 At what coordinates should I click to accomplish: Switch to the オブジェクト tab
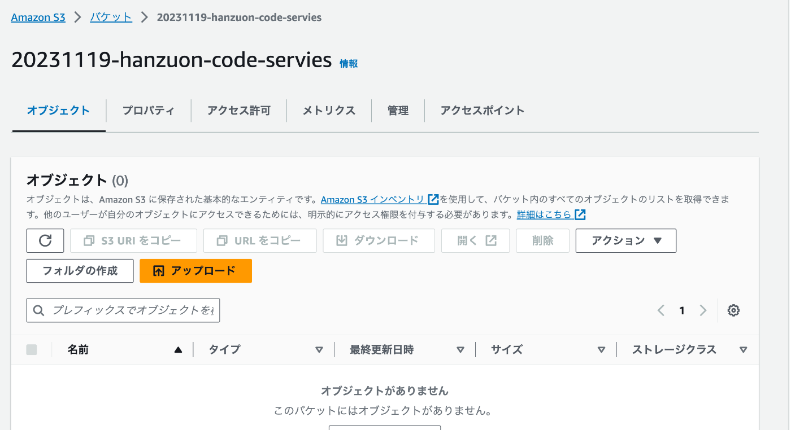(58, 111)
